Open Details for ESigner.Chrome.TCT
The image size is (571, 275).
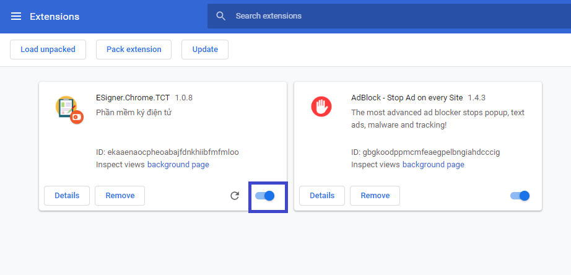click(67, 196)
